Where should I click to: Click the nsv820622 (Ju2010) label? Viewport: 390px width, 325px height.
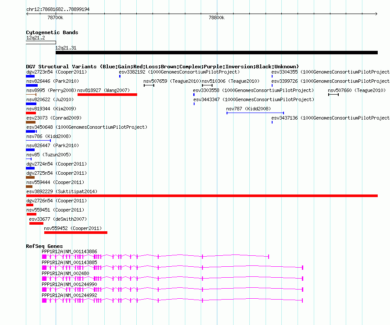point(50,99)
